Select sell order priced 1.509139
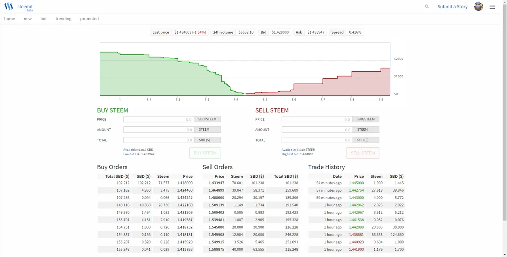Image resolution: width=507 pixels, height=257 pixels. click(251, 205)
